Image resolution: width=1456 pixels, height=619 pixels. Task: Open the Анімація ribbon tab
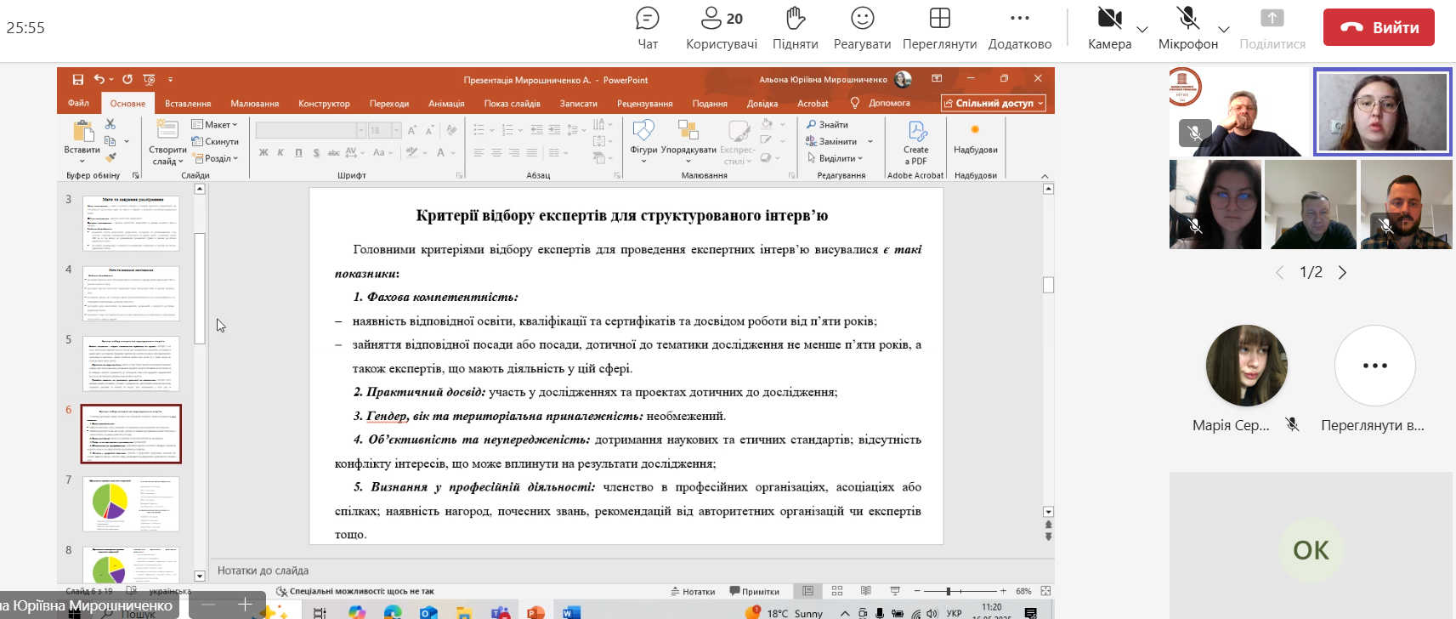(446, 103)
